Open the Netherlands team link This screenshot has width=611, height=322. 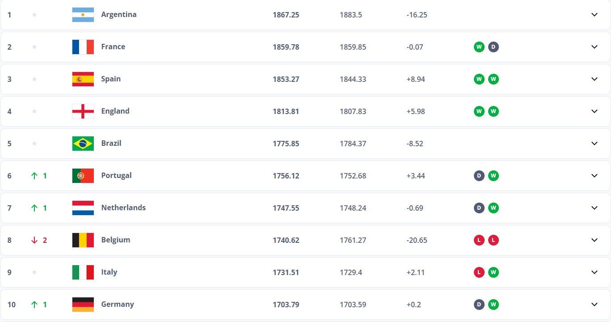(x=123, y=208)
